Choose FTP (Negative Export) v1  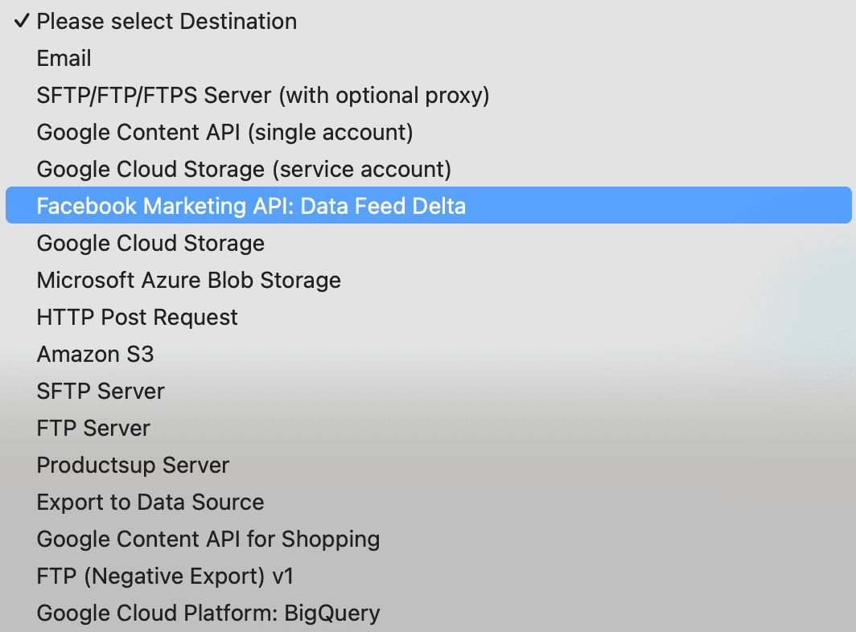point(429,577)
